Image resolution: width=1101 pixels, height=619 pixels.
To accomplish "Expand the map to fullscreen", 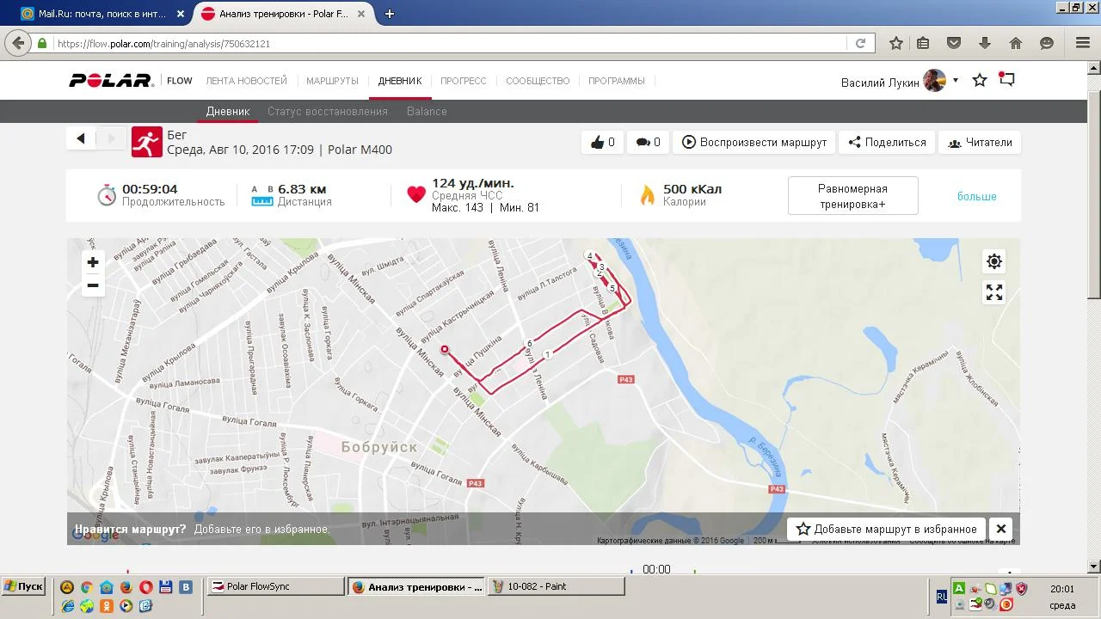I will (994, 292).
